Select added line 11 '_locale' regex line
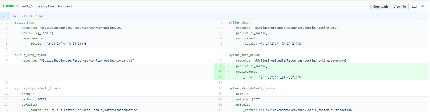 [x=272, y=77]
